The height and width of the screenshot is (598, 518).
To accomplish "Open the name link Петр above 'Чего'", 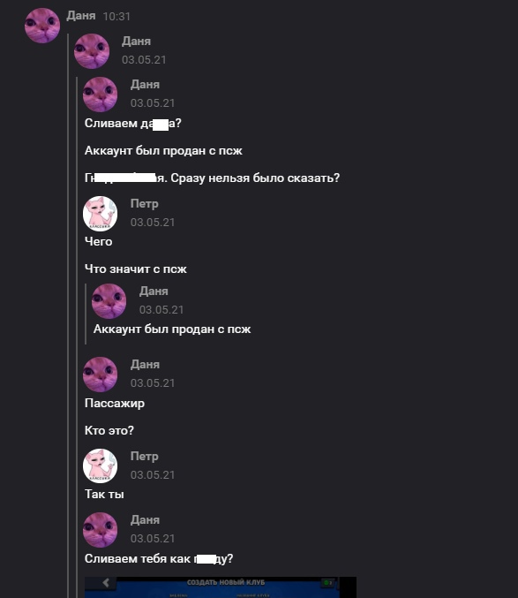I will coord(145,204).
